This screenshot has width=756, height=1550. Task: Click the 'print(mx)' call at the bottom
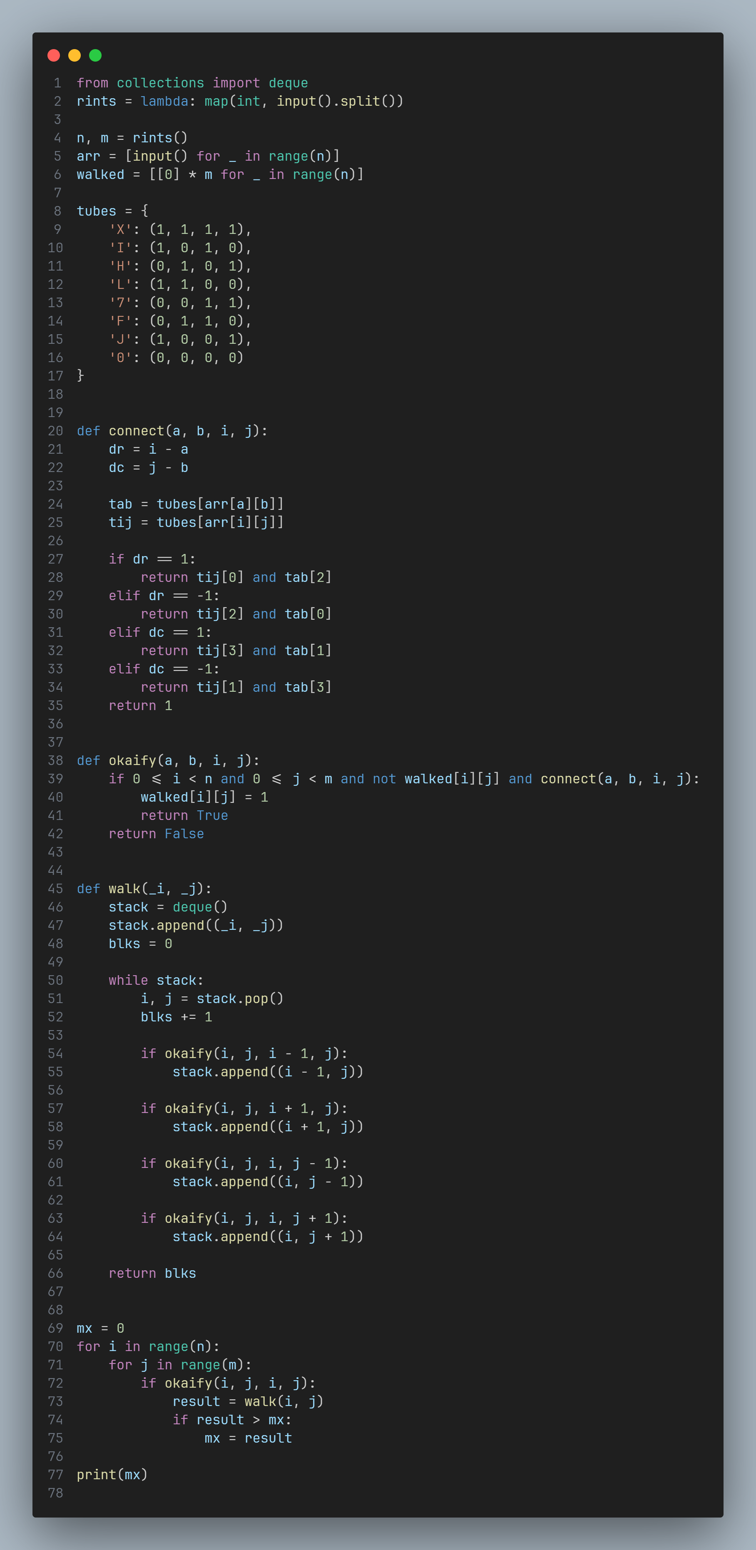coord(112,1474)
